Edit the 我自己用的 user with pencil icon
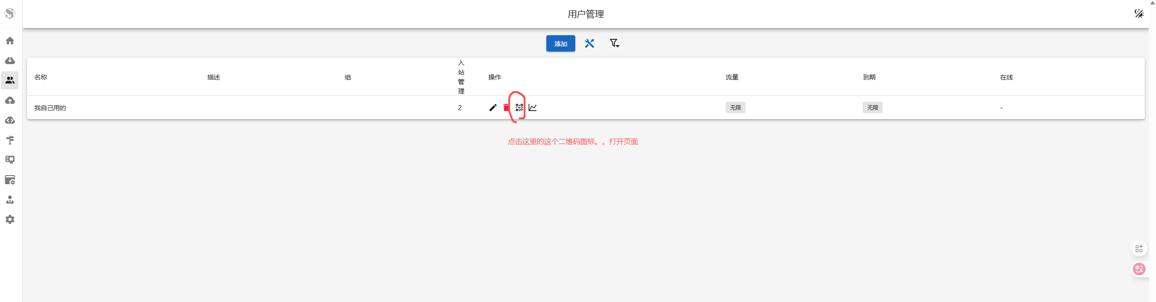 pyautogui.click(x=493, y=107)
